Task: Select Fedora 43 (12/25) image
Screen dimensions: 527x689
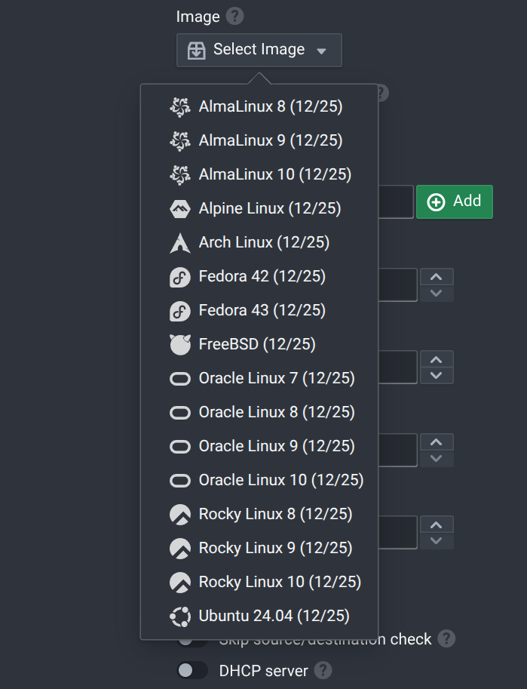Action: (x=262, y=311)
